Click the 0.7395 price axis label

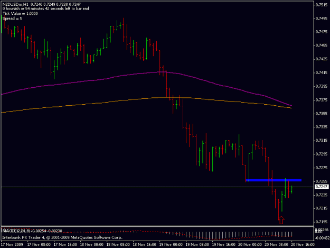(x=322, y=86)
